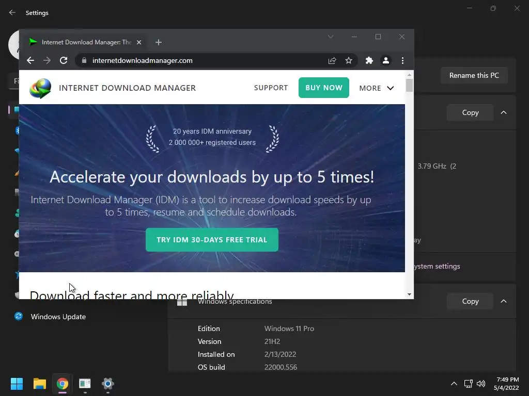Reload the Internet Download Manager page
This screenshot has width=529, height=396.
[x=64, y=61]
